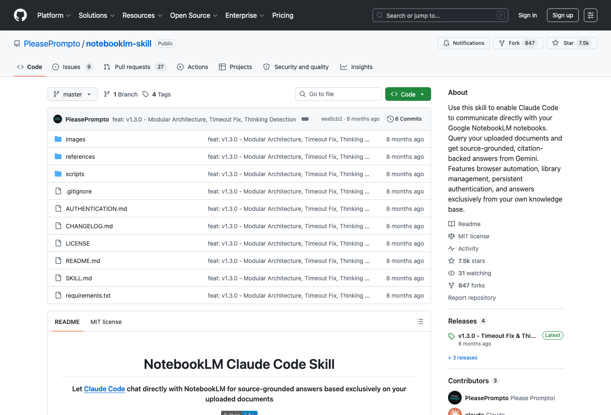The height and width of the screenshot is (415, 611).
Task: Expand the Open Source menu
Action: [194, 15]
